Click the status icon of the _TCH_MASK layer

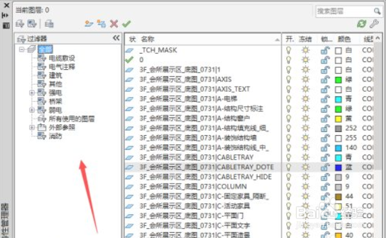[130, 50]
